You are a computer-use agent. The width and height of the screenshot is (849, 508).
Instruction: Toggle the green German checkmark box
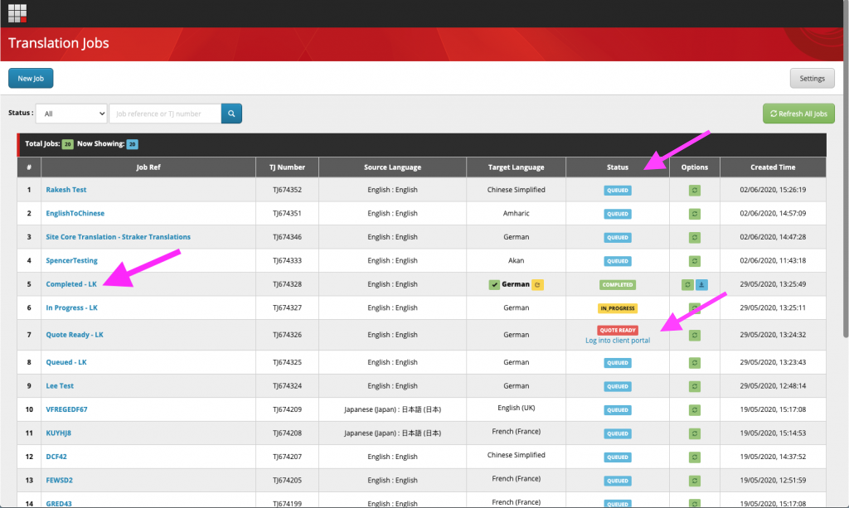click(x=494, y=284)
